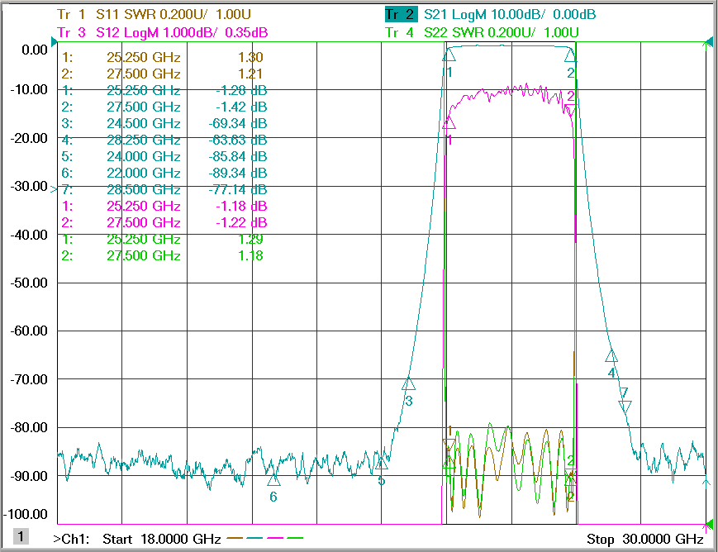The height and width of the screenshot is (552, 718).
Task: Click the -50.00 Y-axis scale label
Action: click(x=29, y=283)
